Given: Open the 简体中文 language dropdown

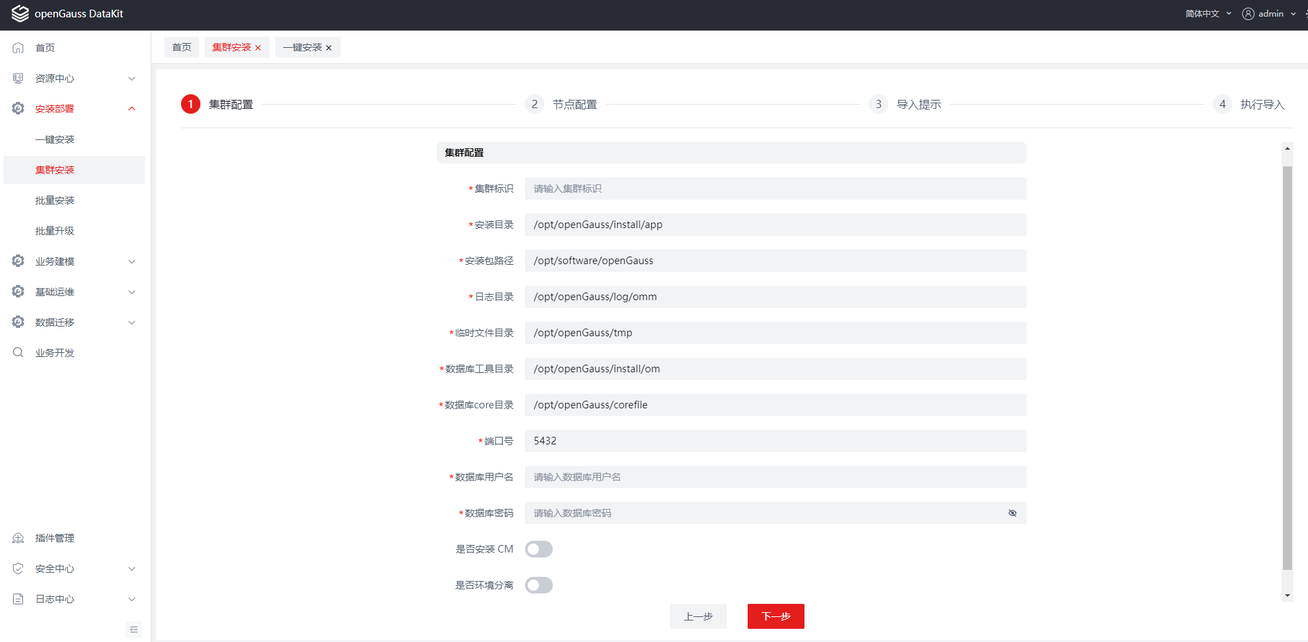Looking at the screenshot, I should coord(1207,14).
